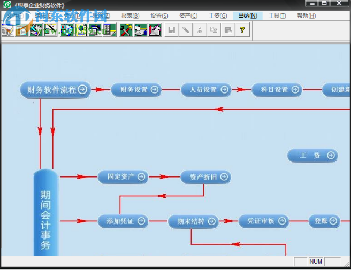Click the yellow question mark Help icon
Image resolution: width=351 pixels, height=270 pixels.
[242, 30]
